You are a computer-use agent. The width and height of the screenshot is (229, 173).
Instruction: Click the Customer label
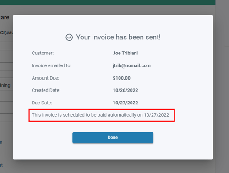click(43, 53)
